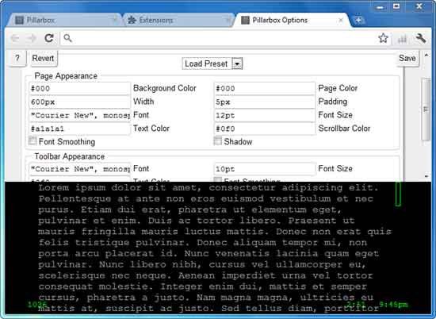Click the options page scrollbar thumb

point(426,110)
